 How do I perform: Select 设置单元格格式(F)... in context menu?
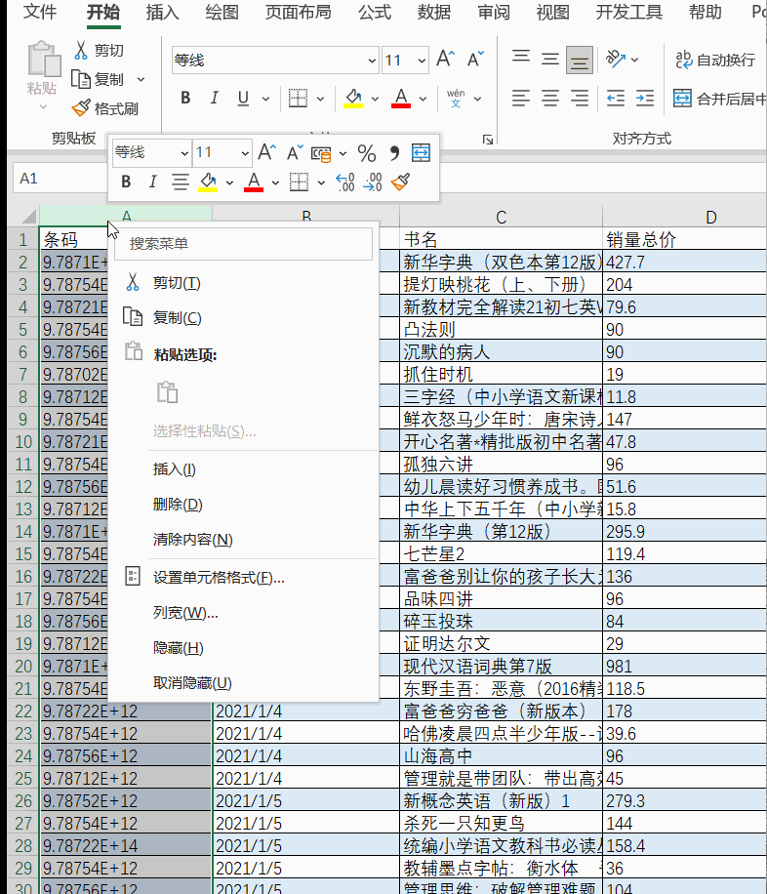218,578
